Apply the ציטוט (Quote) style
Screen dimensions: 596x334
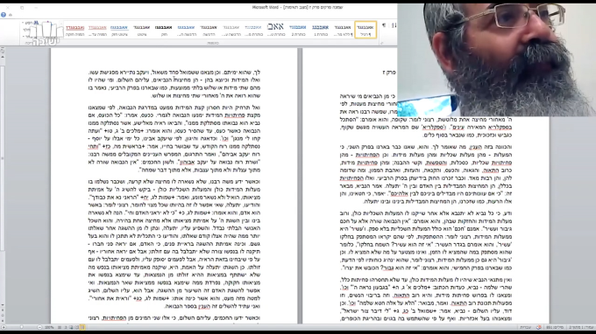pyautogui.click(x=142, y=30)
